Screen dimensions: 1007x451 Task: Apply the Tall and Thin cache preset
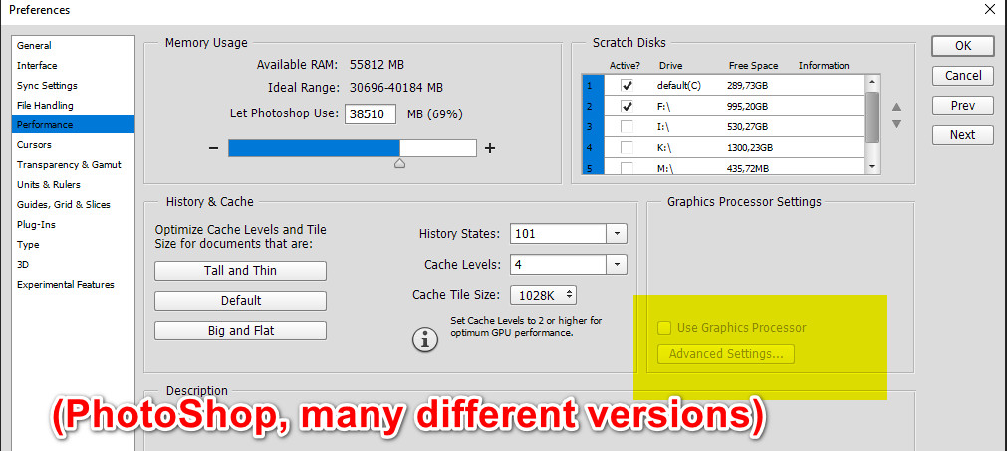point(240,271)
